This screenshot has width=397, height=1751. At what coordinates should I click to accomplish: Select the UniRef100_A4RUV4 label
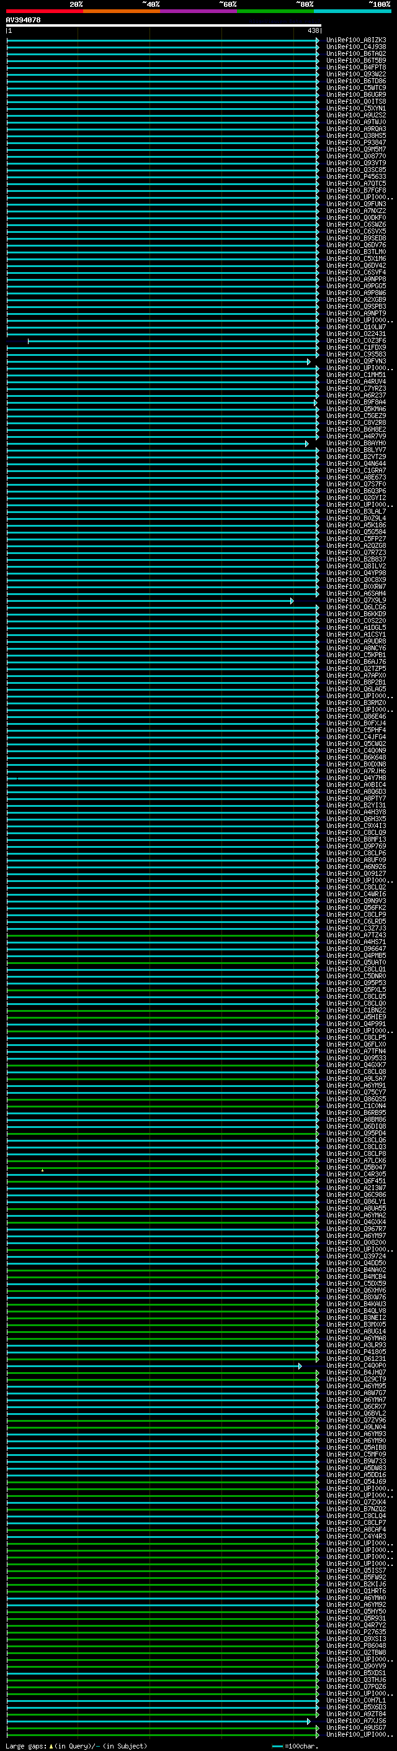coord(356,382)
